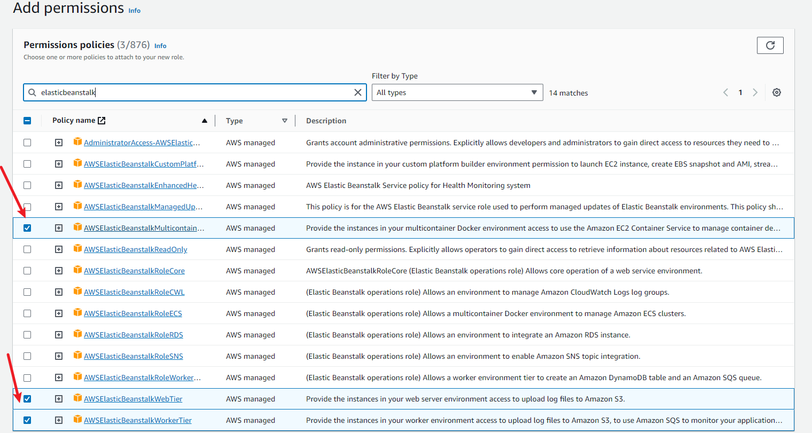This screenshot has height=433, width=812.
Task: Toggle the select-all header checkbox
Action: (27, 121)
